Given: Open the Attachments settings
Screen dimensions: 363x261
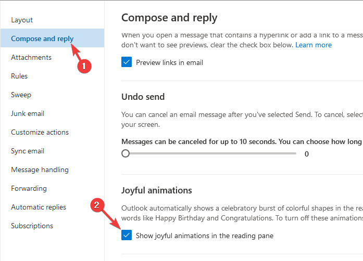Looking at the screenshot, I should point(31,57).
